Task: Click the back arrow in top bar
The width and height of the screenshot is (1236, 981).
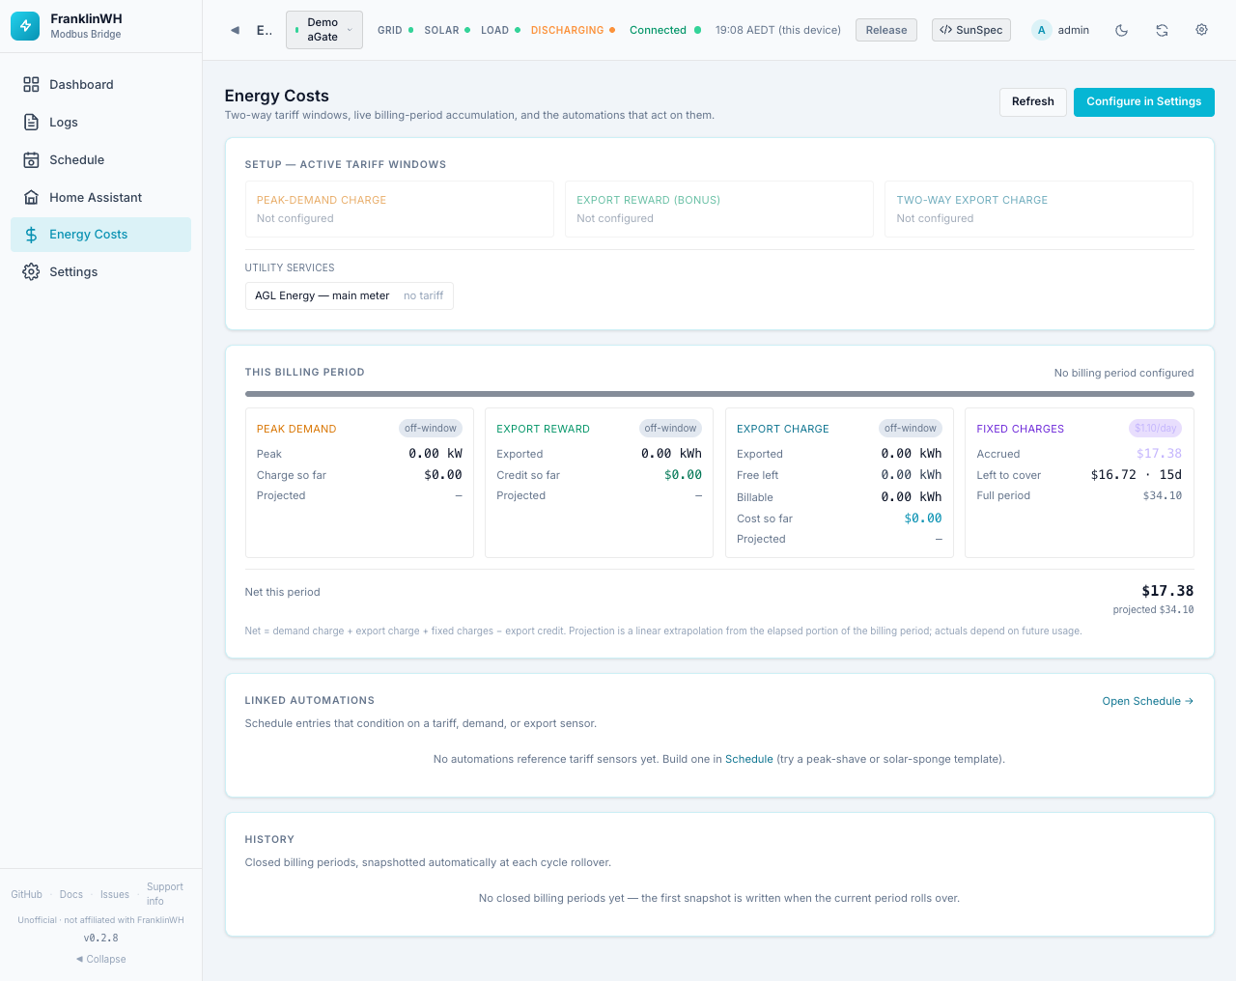Action: (x=235, y=30)
